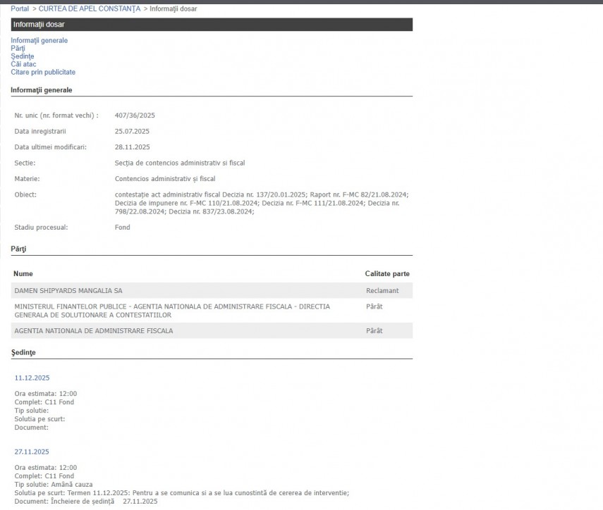
Task: Click the Citare prin publicitate link
Action: tap(43, 72)
